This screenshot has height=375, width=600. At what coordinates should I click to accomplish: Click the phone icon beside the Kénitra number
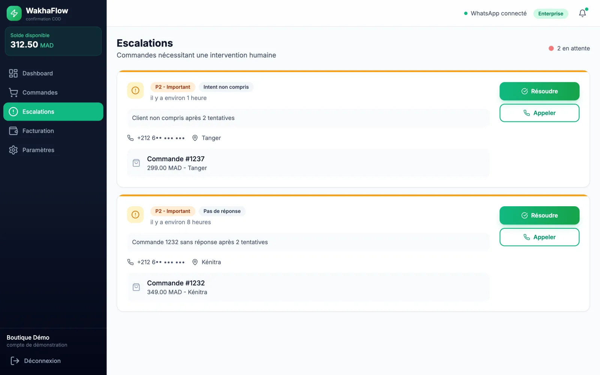130,262
